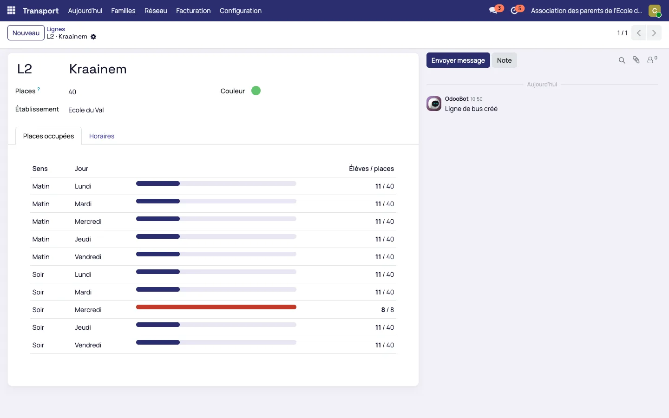The width and height of the screenshot is (669, 418).
Task: Open the Configuration menu
Action: pyautogui.click(x=241, y=11)
